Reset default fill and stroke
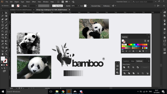167x94 pixels. tap(2, 62)
